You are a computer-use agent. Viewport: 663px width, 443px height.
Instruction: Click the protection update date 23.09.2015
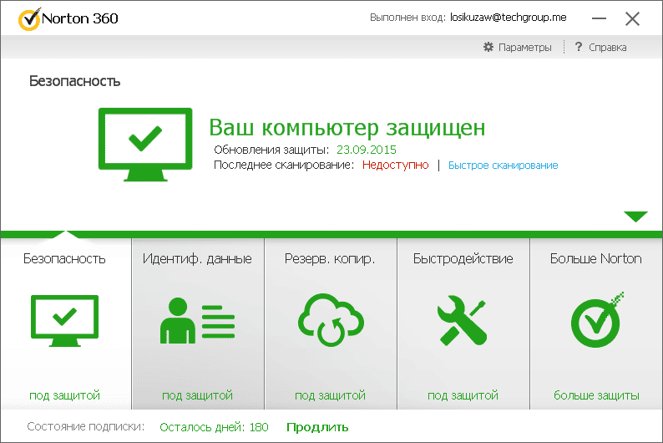pos(367,150)
